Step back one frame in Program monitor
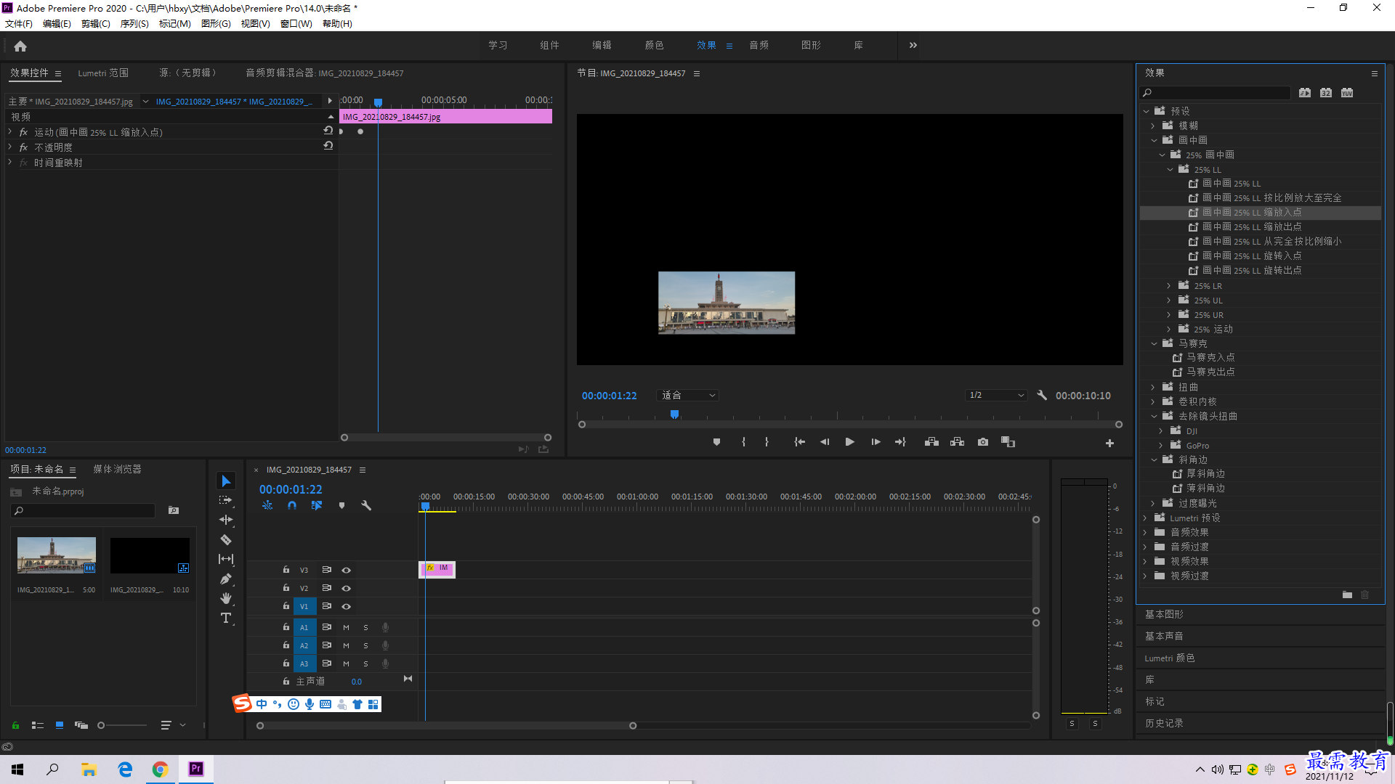 pos(824,442)
